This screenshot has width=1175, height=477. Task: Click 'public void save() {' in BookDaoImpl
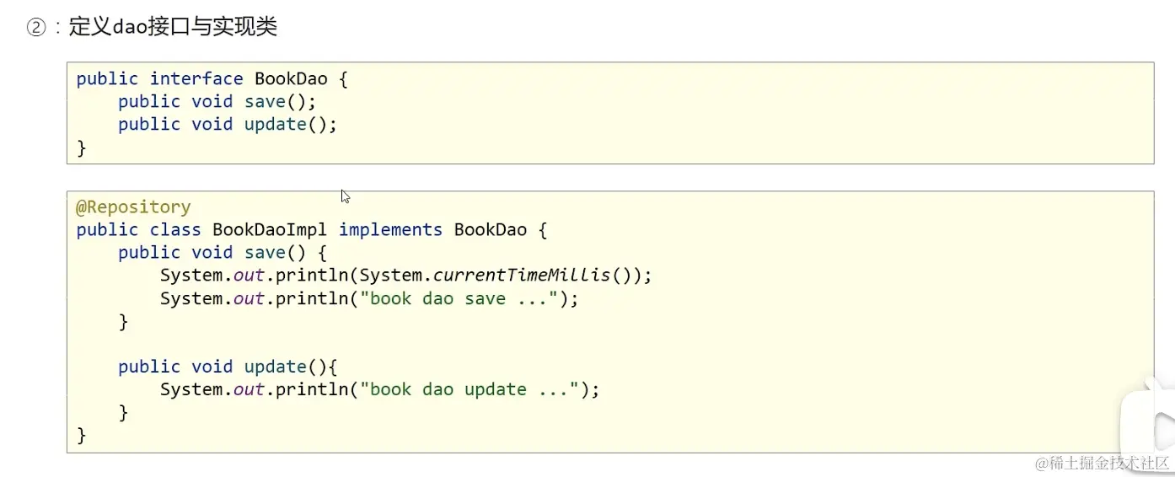click(x=223, y=253)
